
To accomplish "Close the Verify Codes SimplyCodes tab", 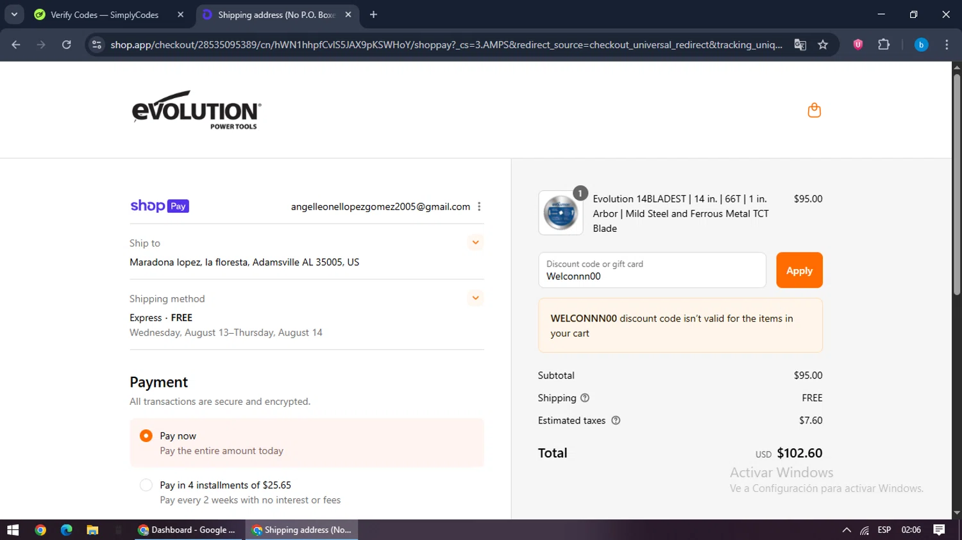I will [x=180, y=15].
